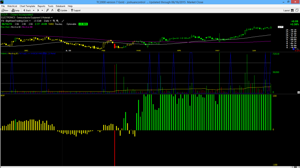The width and height of the screenshot is (300, 168).
Task: Open the WatchList menu
Action: [12, 6]
